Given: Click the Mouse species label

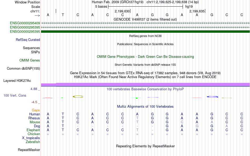Looking at the screenshot, I should pos(35,122).
